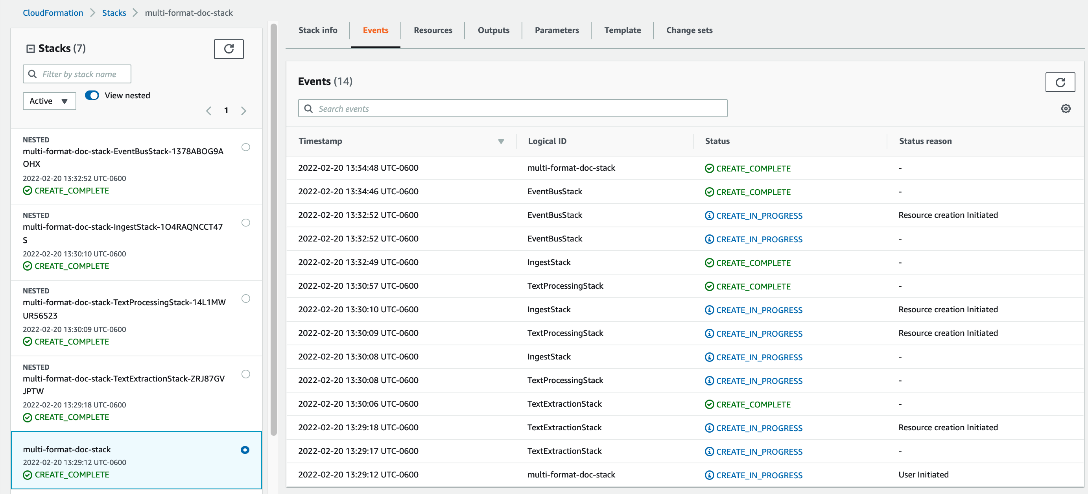Select the EventBusStack nested stack radio

pyautogui.click(x=245, y=147)
